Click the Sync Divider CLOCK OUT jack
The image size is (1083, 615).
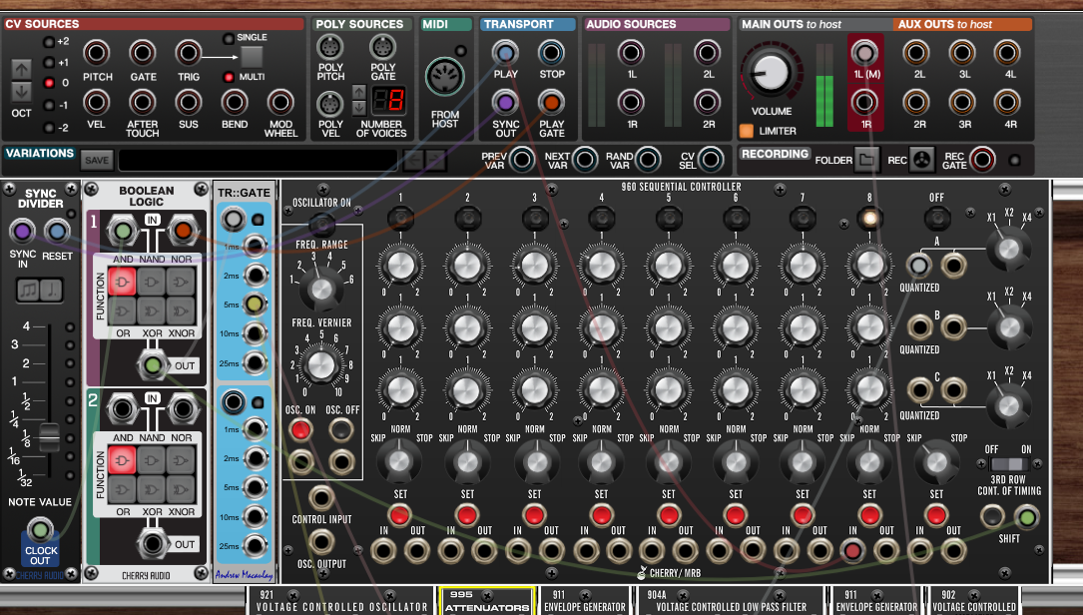40,531
